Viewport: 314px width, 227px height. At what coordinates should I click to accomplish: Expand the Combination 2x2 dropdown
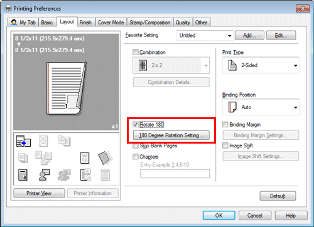171,65
